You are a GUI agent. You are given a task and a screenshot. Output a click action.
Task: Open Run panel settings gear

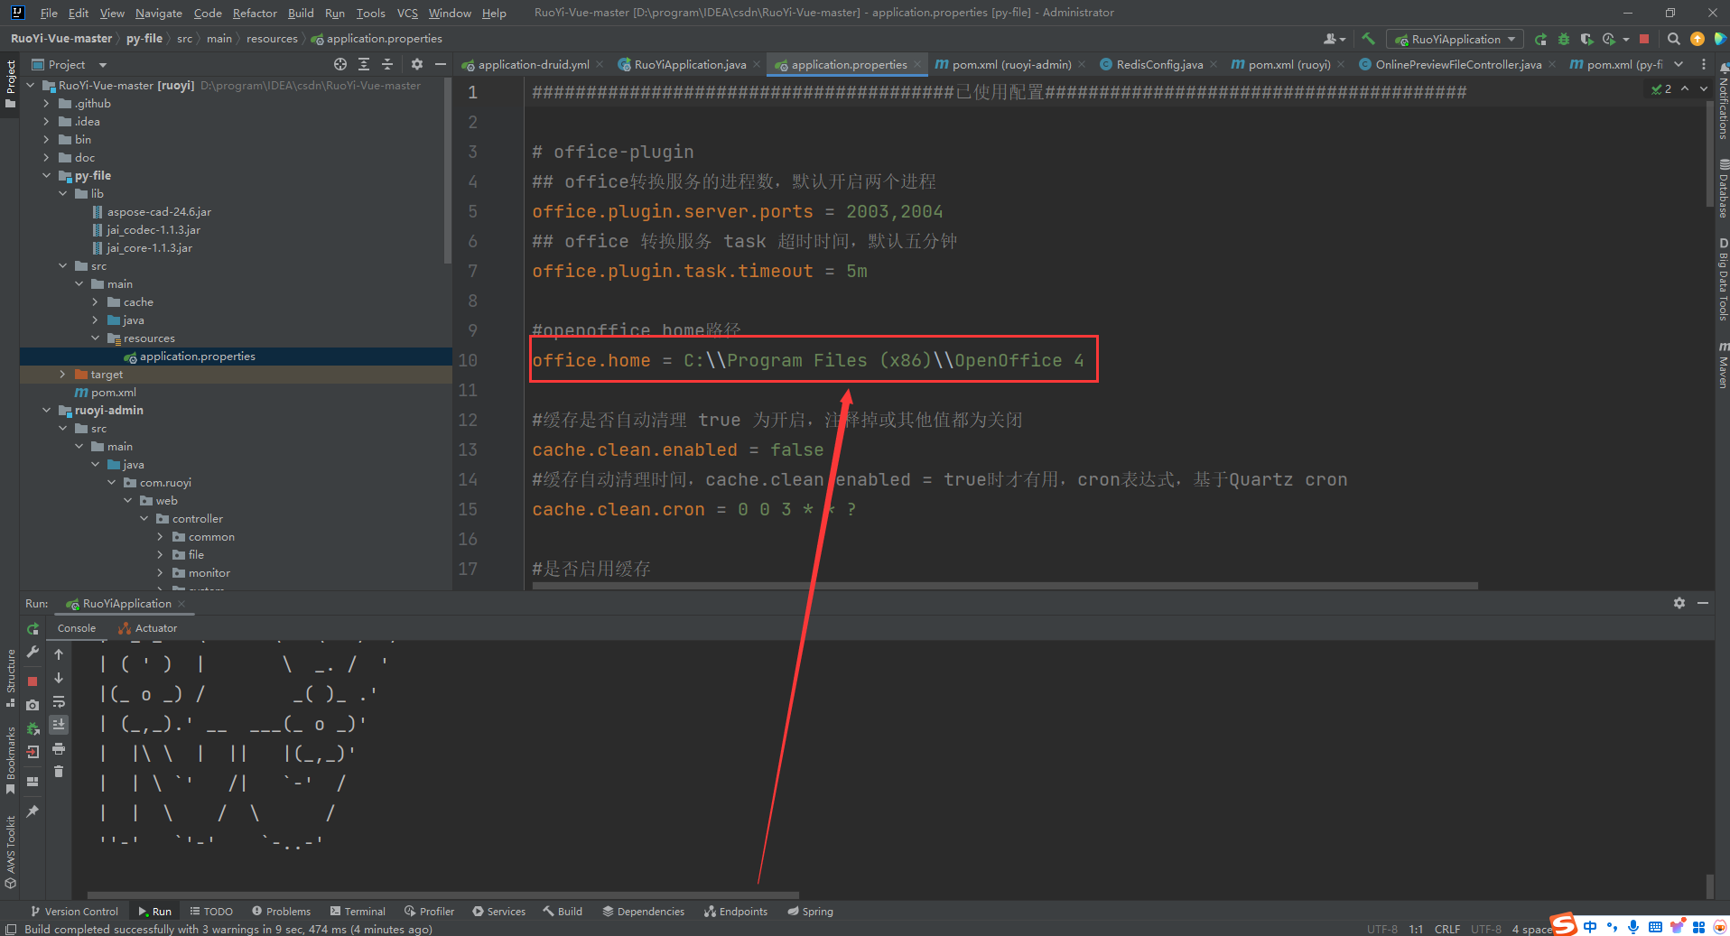point(1679,603)
